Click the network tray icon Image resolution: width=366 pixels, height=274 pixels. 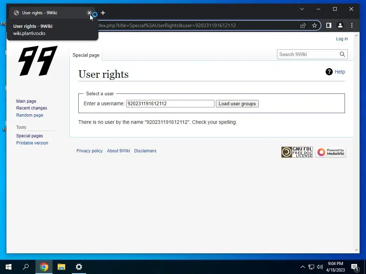(x=311, y=267)
